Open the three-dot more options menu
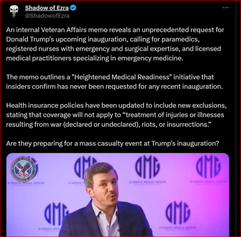Screen dimensions: 241x237 coord(226,8)
